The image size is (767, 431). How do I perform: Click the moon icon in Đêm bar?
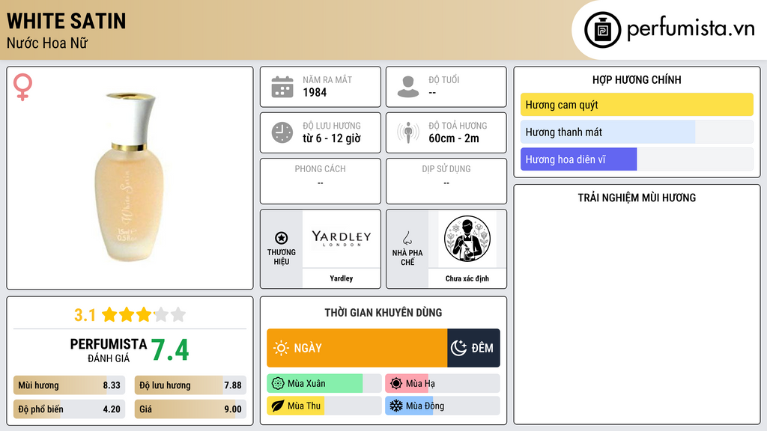point(459,348)
